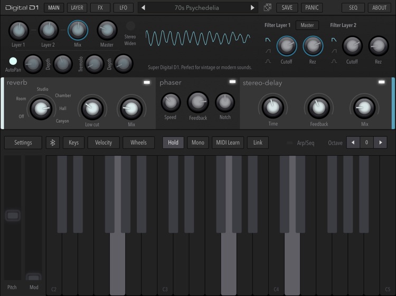The image size is (396, 296).
Task: Select band-pass filter shape for Filter Layer 2
Action: [334, 61]
